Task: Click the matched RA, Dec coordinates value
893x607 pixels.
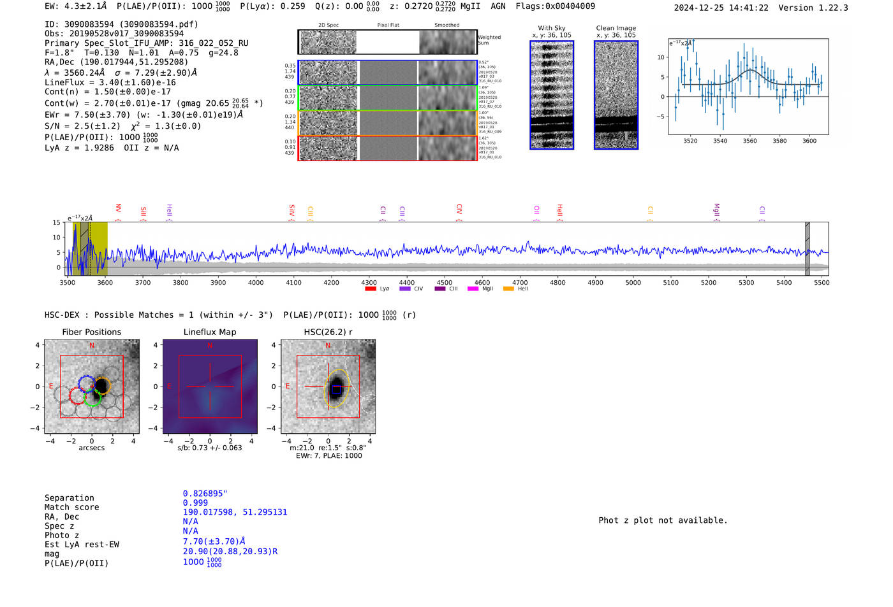Action: [235, 512]
